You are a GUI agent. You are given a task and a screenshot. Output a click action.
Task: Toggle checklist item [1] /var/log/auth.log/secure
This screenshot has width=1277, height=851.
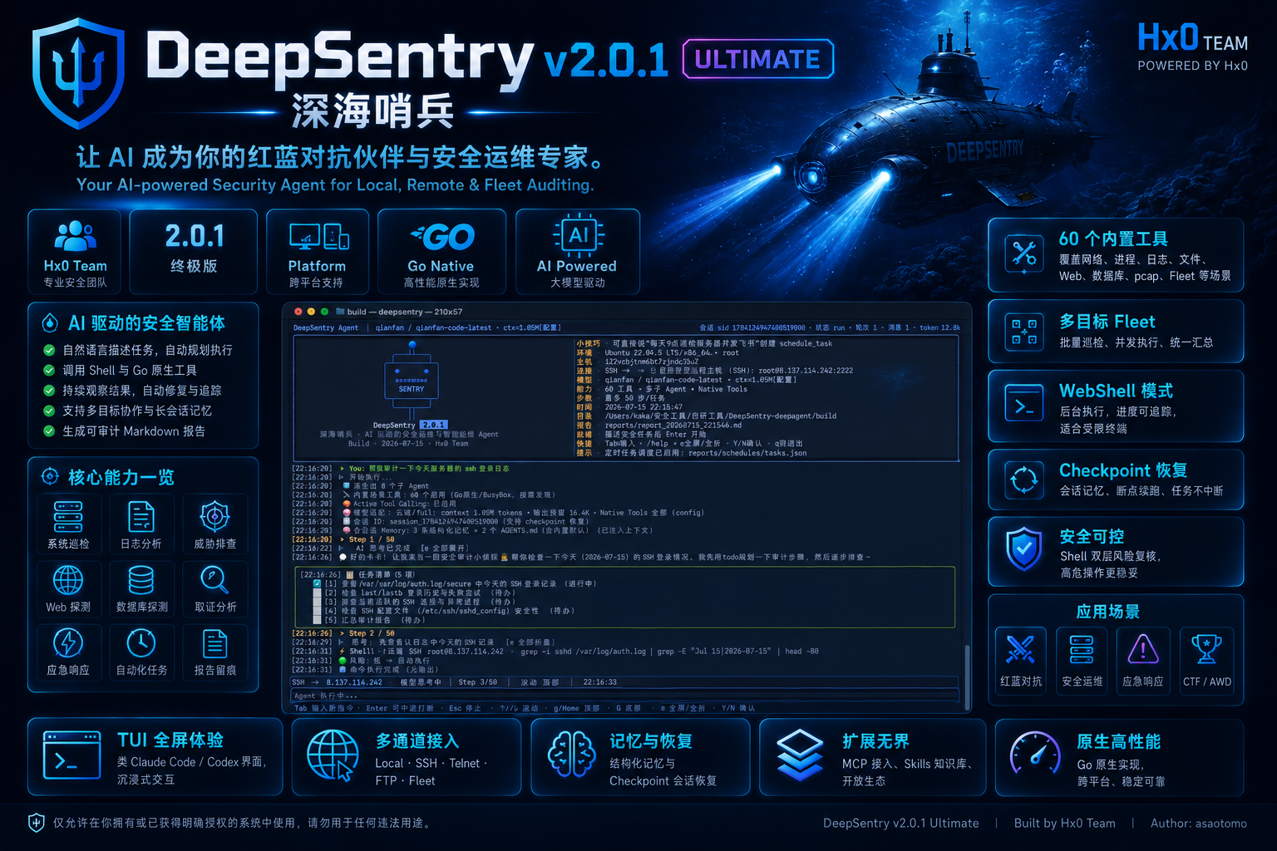(317, 583)
